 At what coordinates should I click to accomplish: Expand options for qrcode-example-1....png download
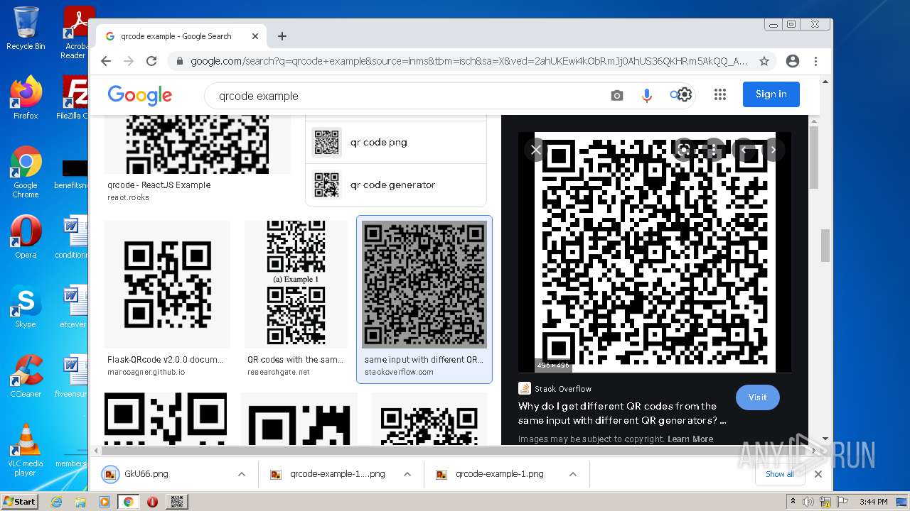[x=407, y=474]
